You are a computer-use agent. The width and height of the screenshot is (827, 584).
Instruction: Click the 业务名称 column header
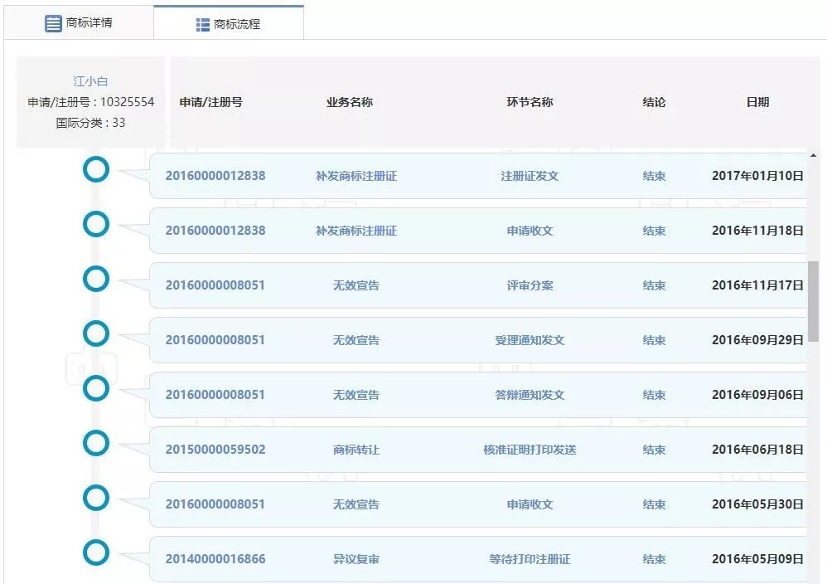click(x=349, y=102)
